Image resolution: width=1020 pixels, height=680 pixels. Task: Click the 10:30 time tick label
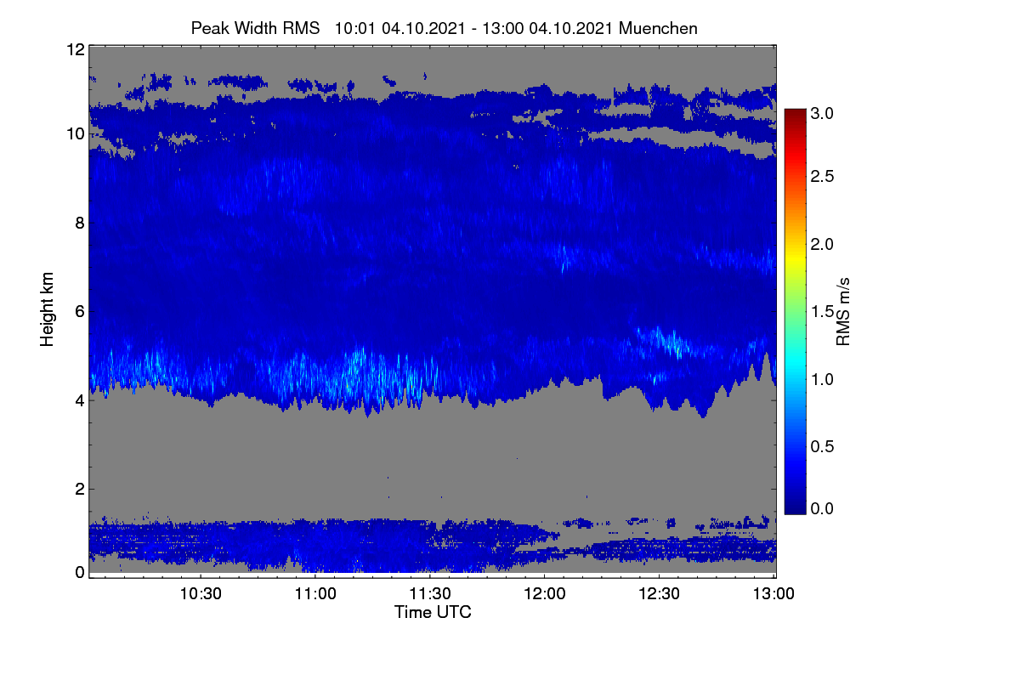201,594
